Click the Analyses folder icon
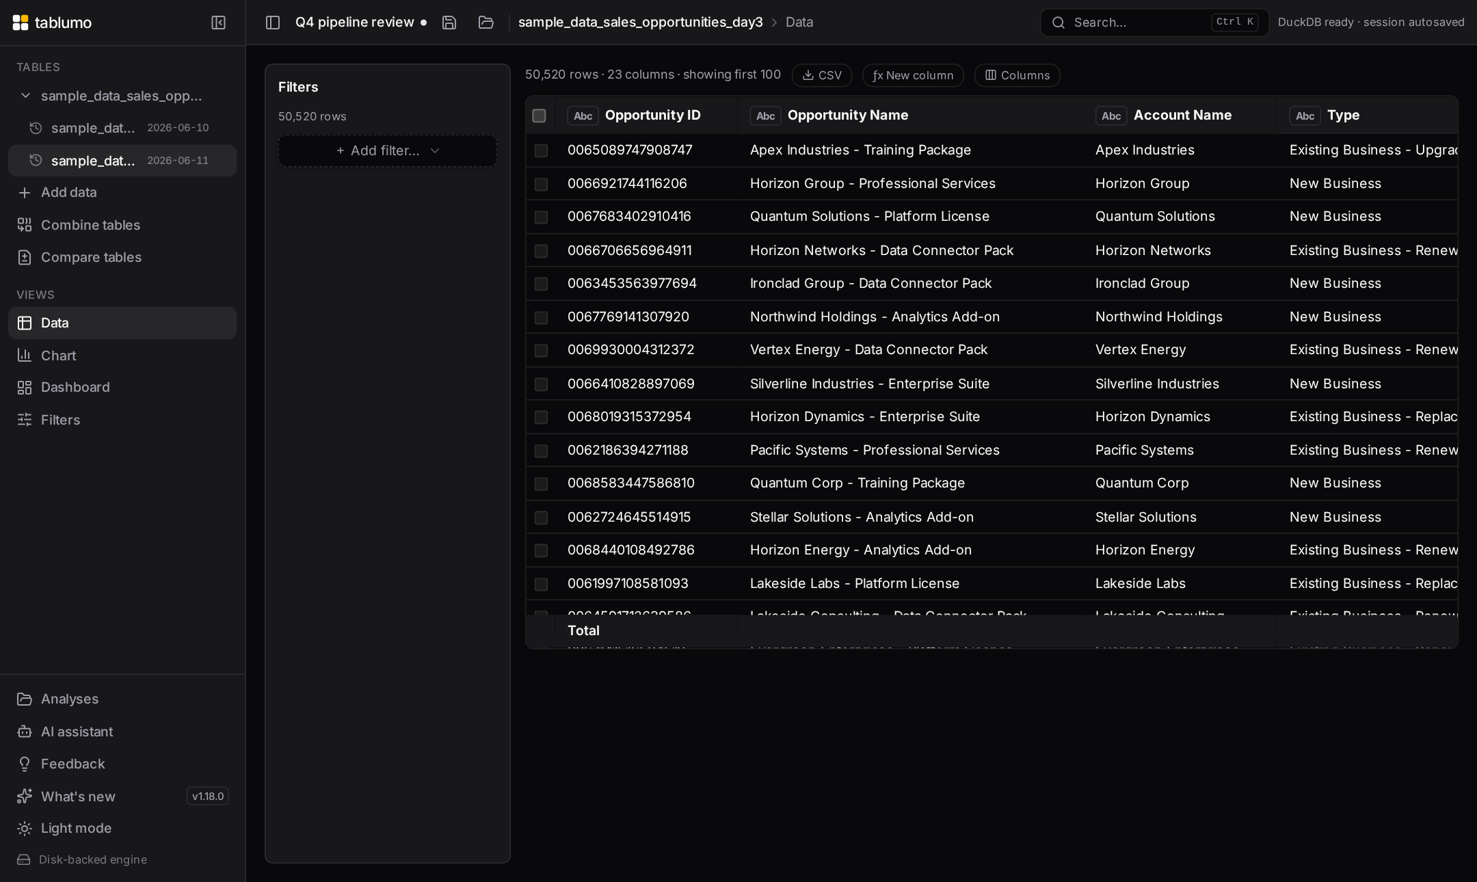Viewport: 1477px width, 882px height. tap(25, 699)
